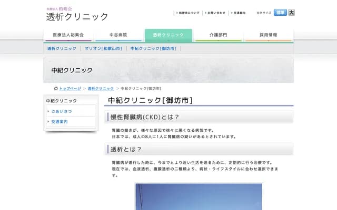Screen dimensions: 337x210
Task: Click トップページ breadcrumb link
Action: (70, 89)
